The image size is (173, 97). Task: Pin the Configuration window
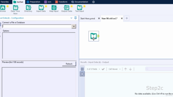[x=75, y=18]
